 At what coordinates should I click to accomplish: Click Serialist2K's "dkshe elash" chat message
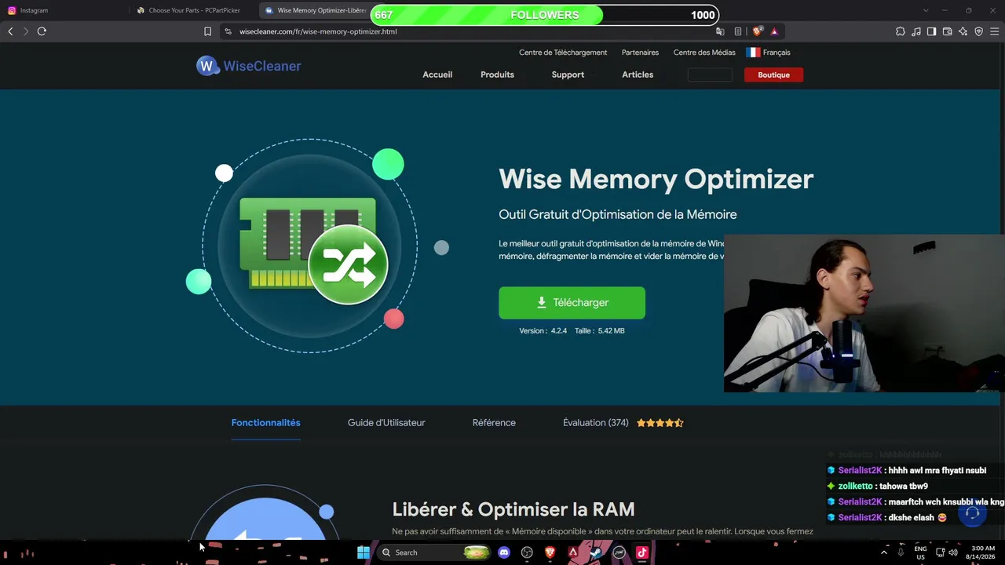pos(889,518)
